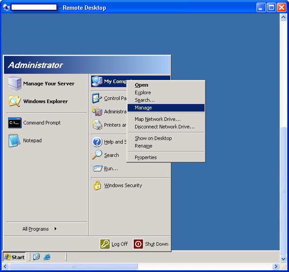Screen dimensions: 289x272
Task: Click the Run icon
Action: [x=97, y=168]
